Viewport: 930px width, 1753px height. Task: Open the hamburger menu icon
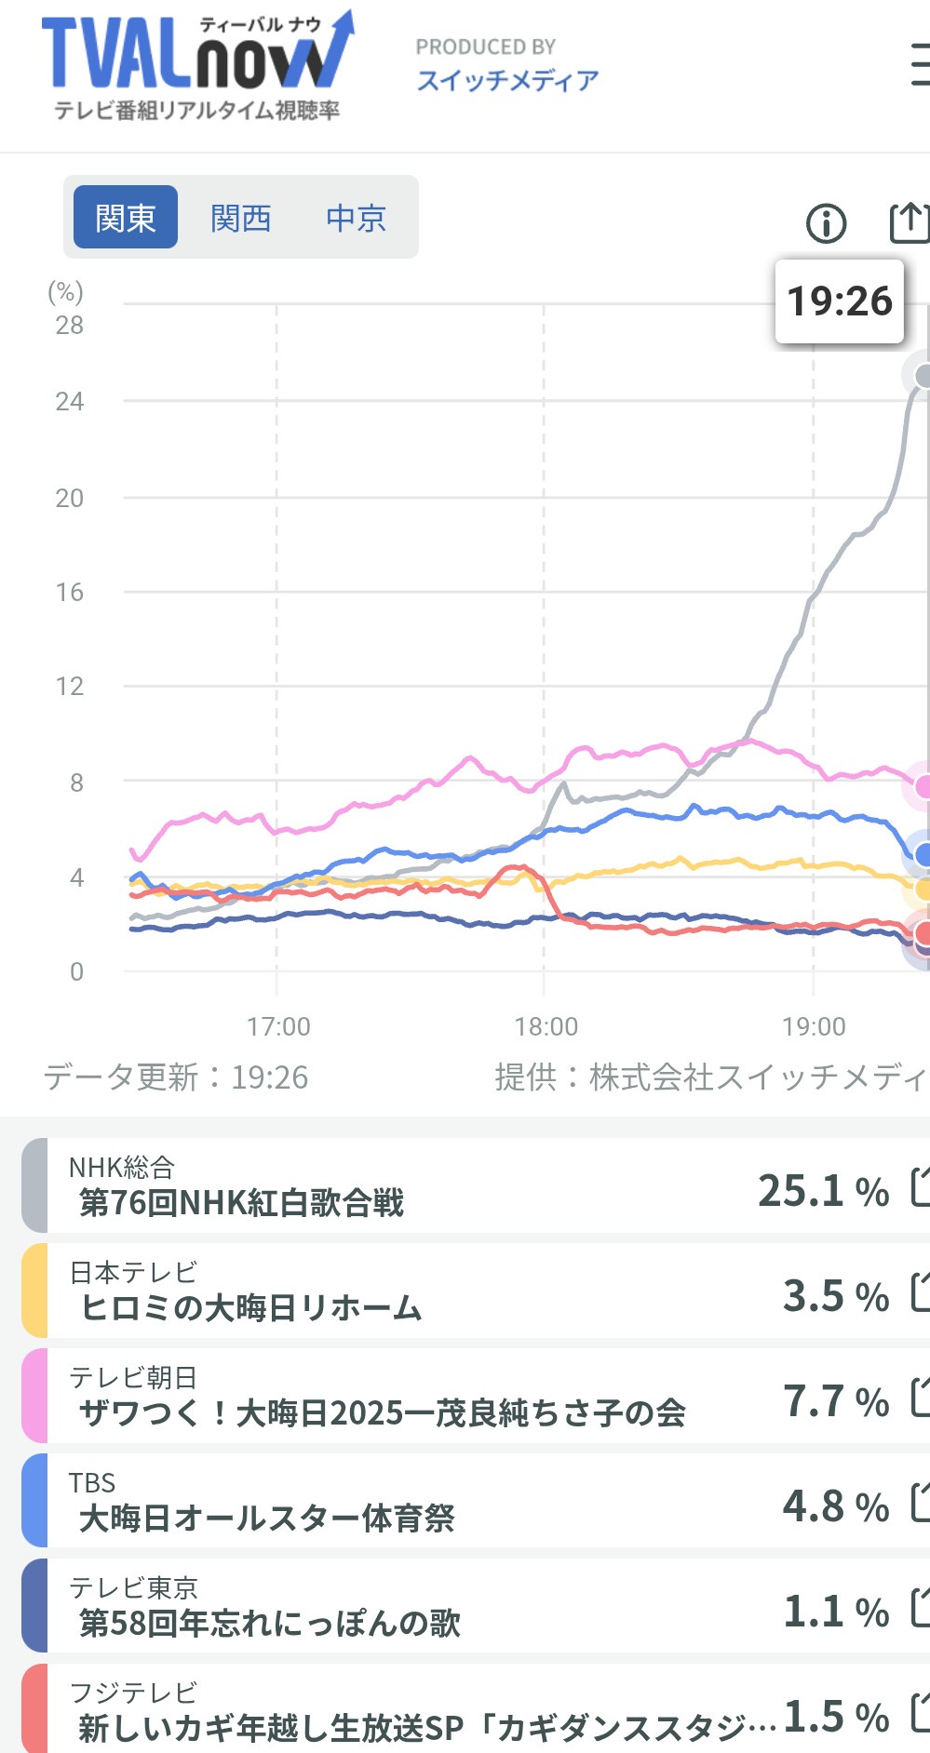click(919, 65)
